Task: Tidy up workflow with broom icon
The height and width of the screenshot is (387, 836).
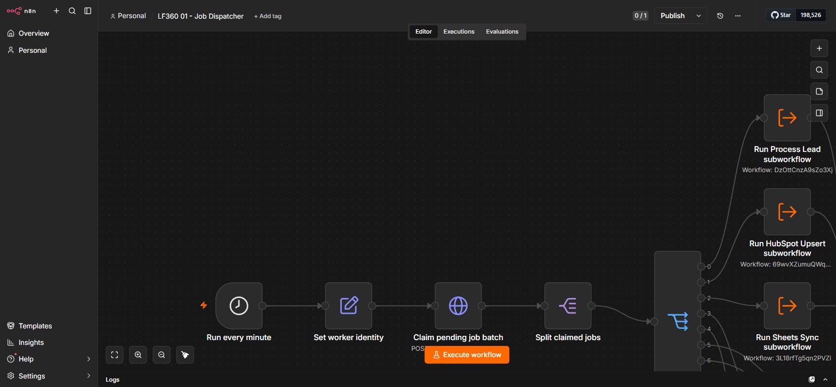Action: pyautogui.click(x=185, y=354)
